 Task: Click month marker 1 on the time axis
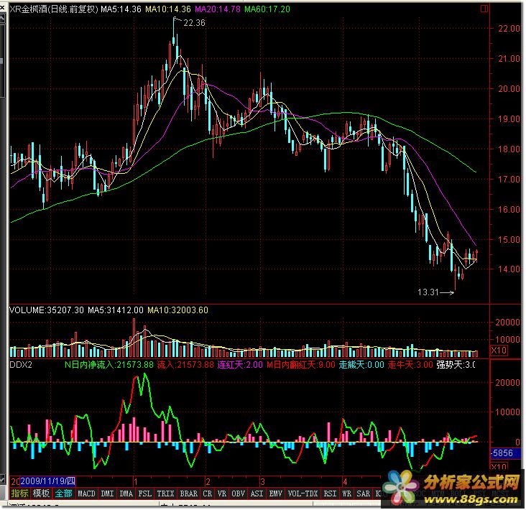coord(135,482)
